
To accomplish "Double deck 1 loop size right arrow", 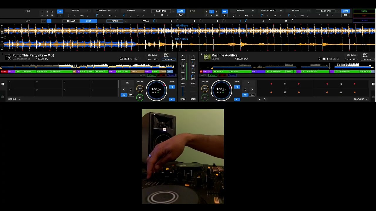I will click(x=131, y=90).
